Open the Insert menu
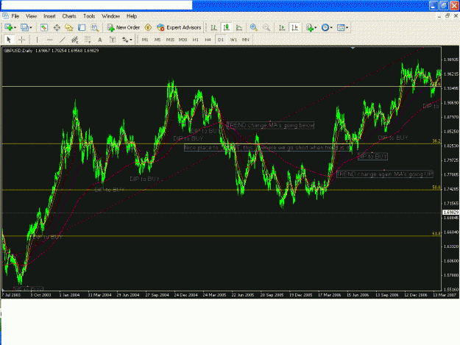This screenshot has height=345, width=460. click(49, 16)
